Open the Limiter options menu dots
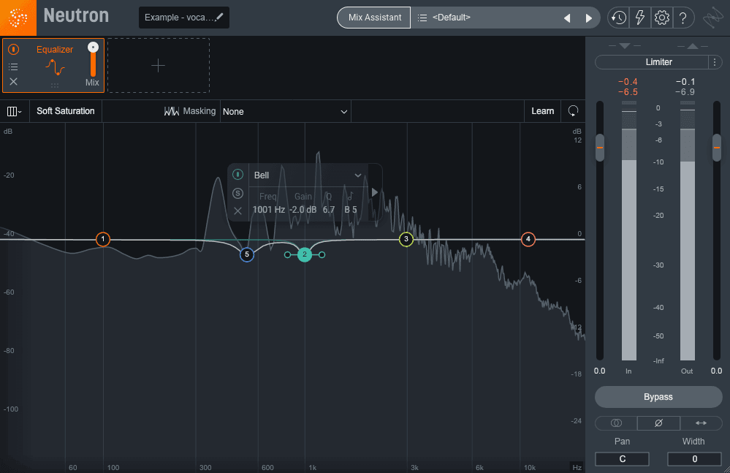This screenshot has width=730, height=473. 715,62
